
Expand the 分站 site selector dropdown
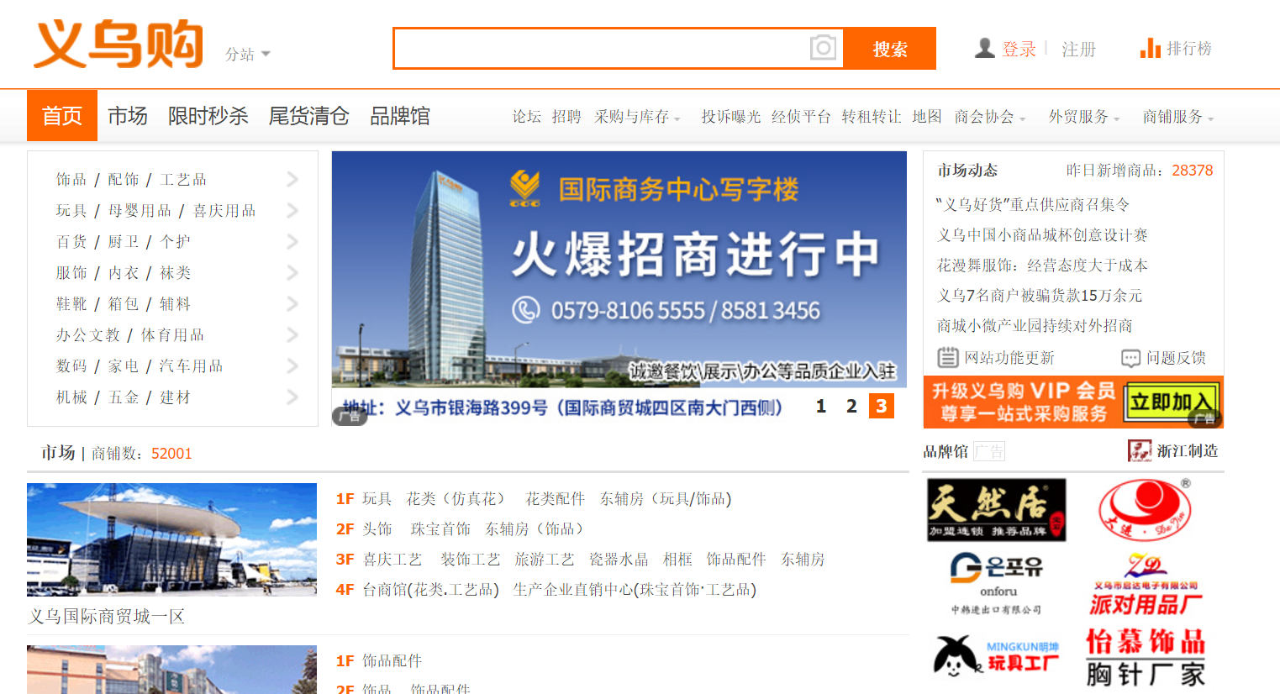coord(248,54)
